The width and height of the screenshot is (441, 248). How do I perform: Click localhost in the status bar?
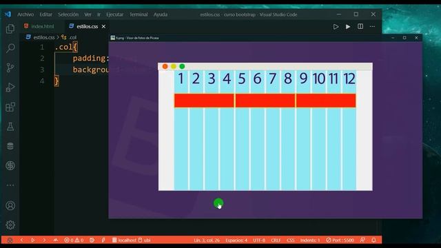(124, 240)
